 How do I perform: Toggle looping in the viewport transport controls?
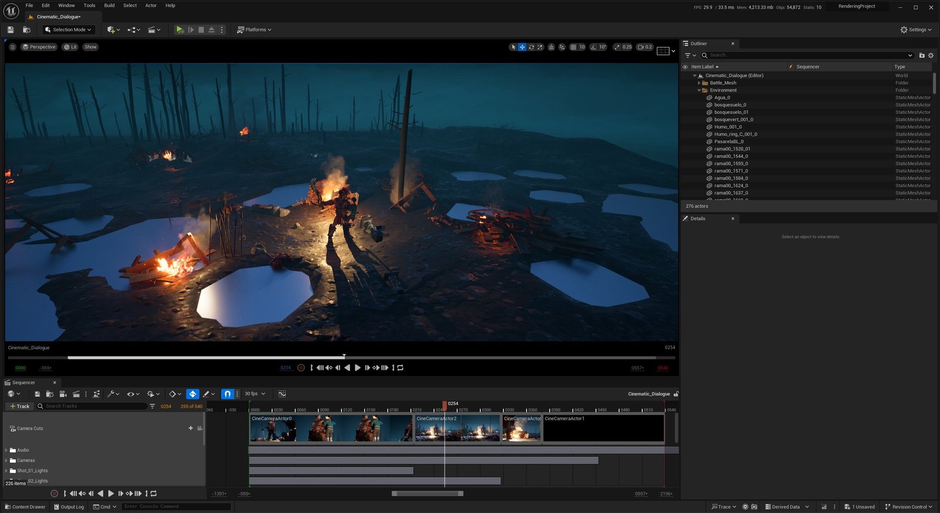[400, 367]
